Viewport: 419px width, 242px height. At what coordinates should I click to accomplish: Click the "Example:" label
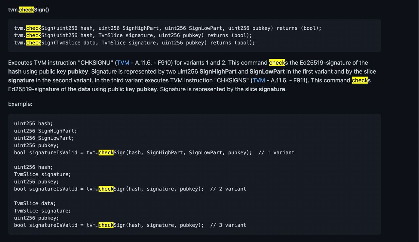click(x=20, y=104)
